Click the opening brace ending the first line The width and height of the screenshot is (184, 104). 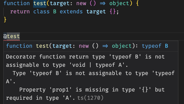point(138,3)
